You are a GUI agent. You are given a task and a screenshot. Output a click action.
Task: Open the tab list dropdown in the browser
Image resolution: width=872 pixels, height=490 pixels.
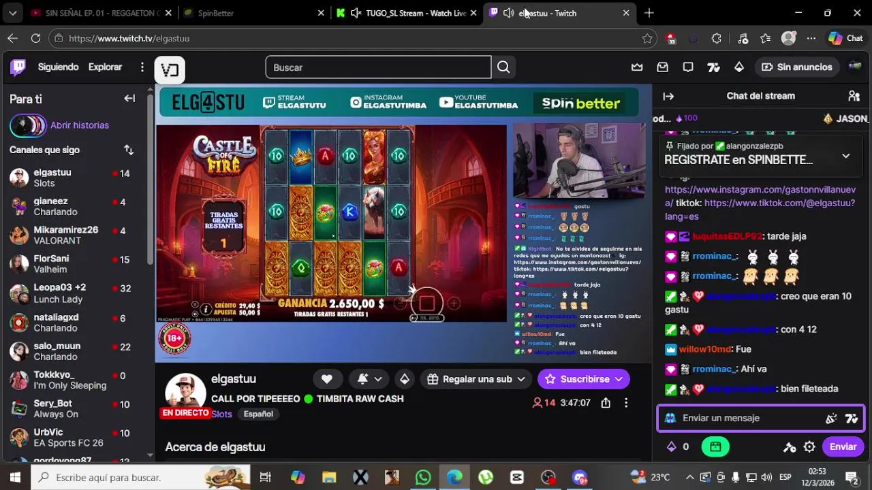(13, 13)
